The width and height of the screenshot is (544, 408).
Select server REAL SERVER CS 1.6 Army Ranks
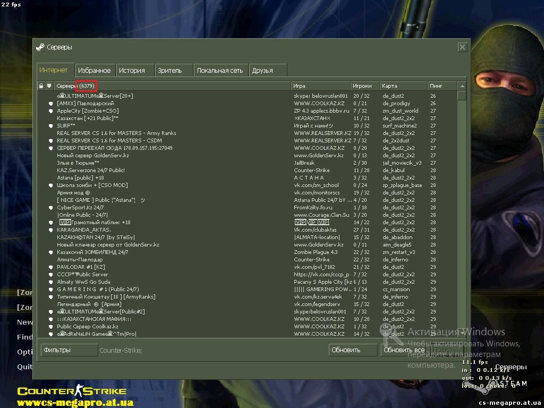point(116,133)
